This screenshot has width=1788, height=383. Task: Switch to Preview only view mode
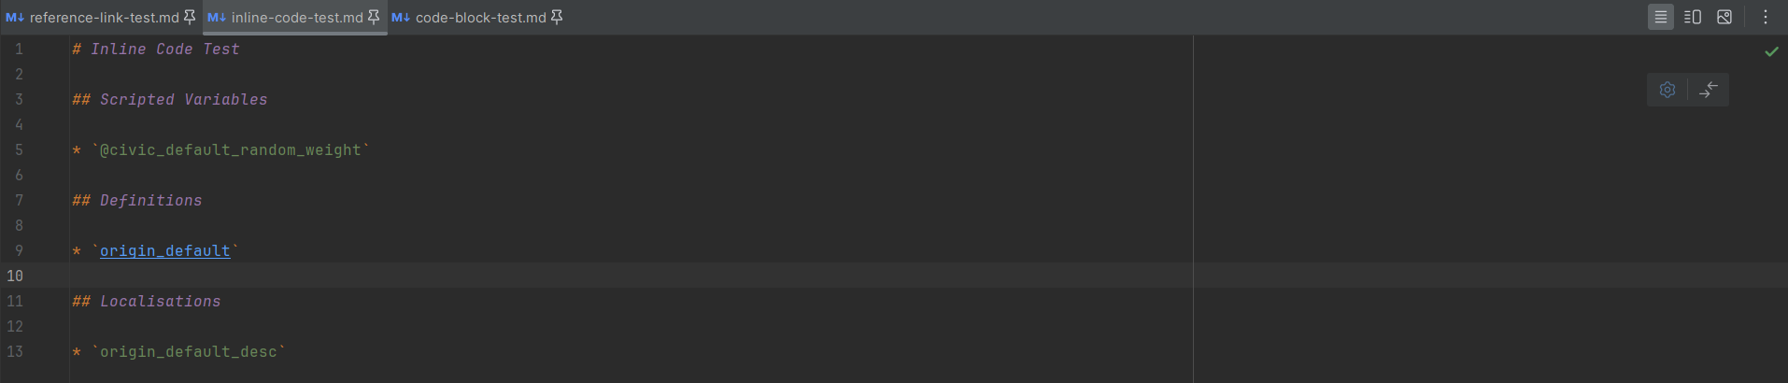[x=1724, y=17]
